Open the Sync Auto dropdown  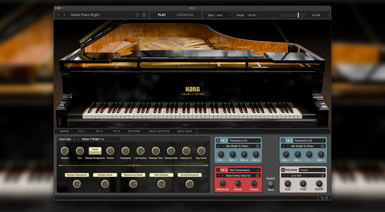pyautogui.click(x=223, y=15)
